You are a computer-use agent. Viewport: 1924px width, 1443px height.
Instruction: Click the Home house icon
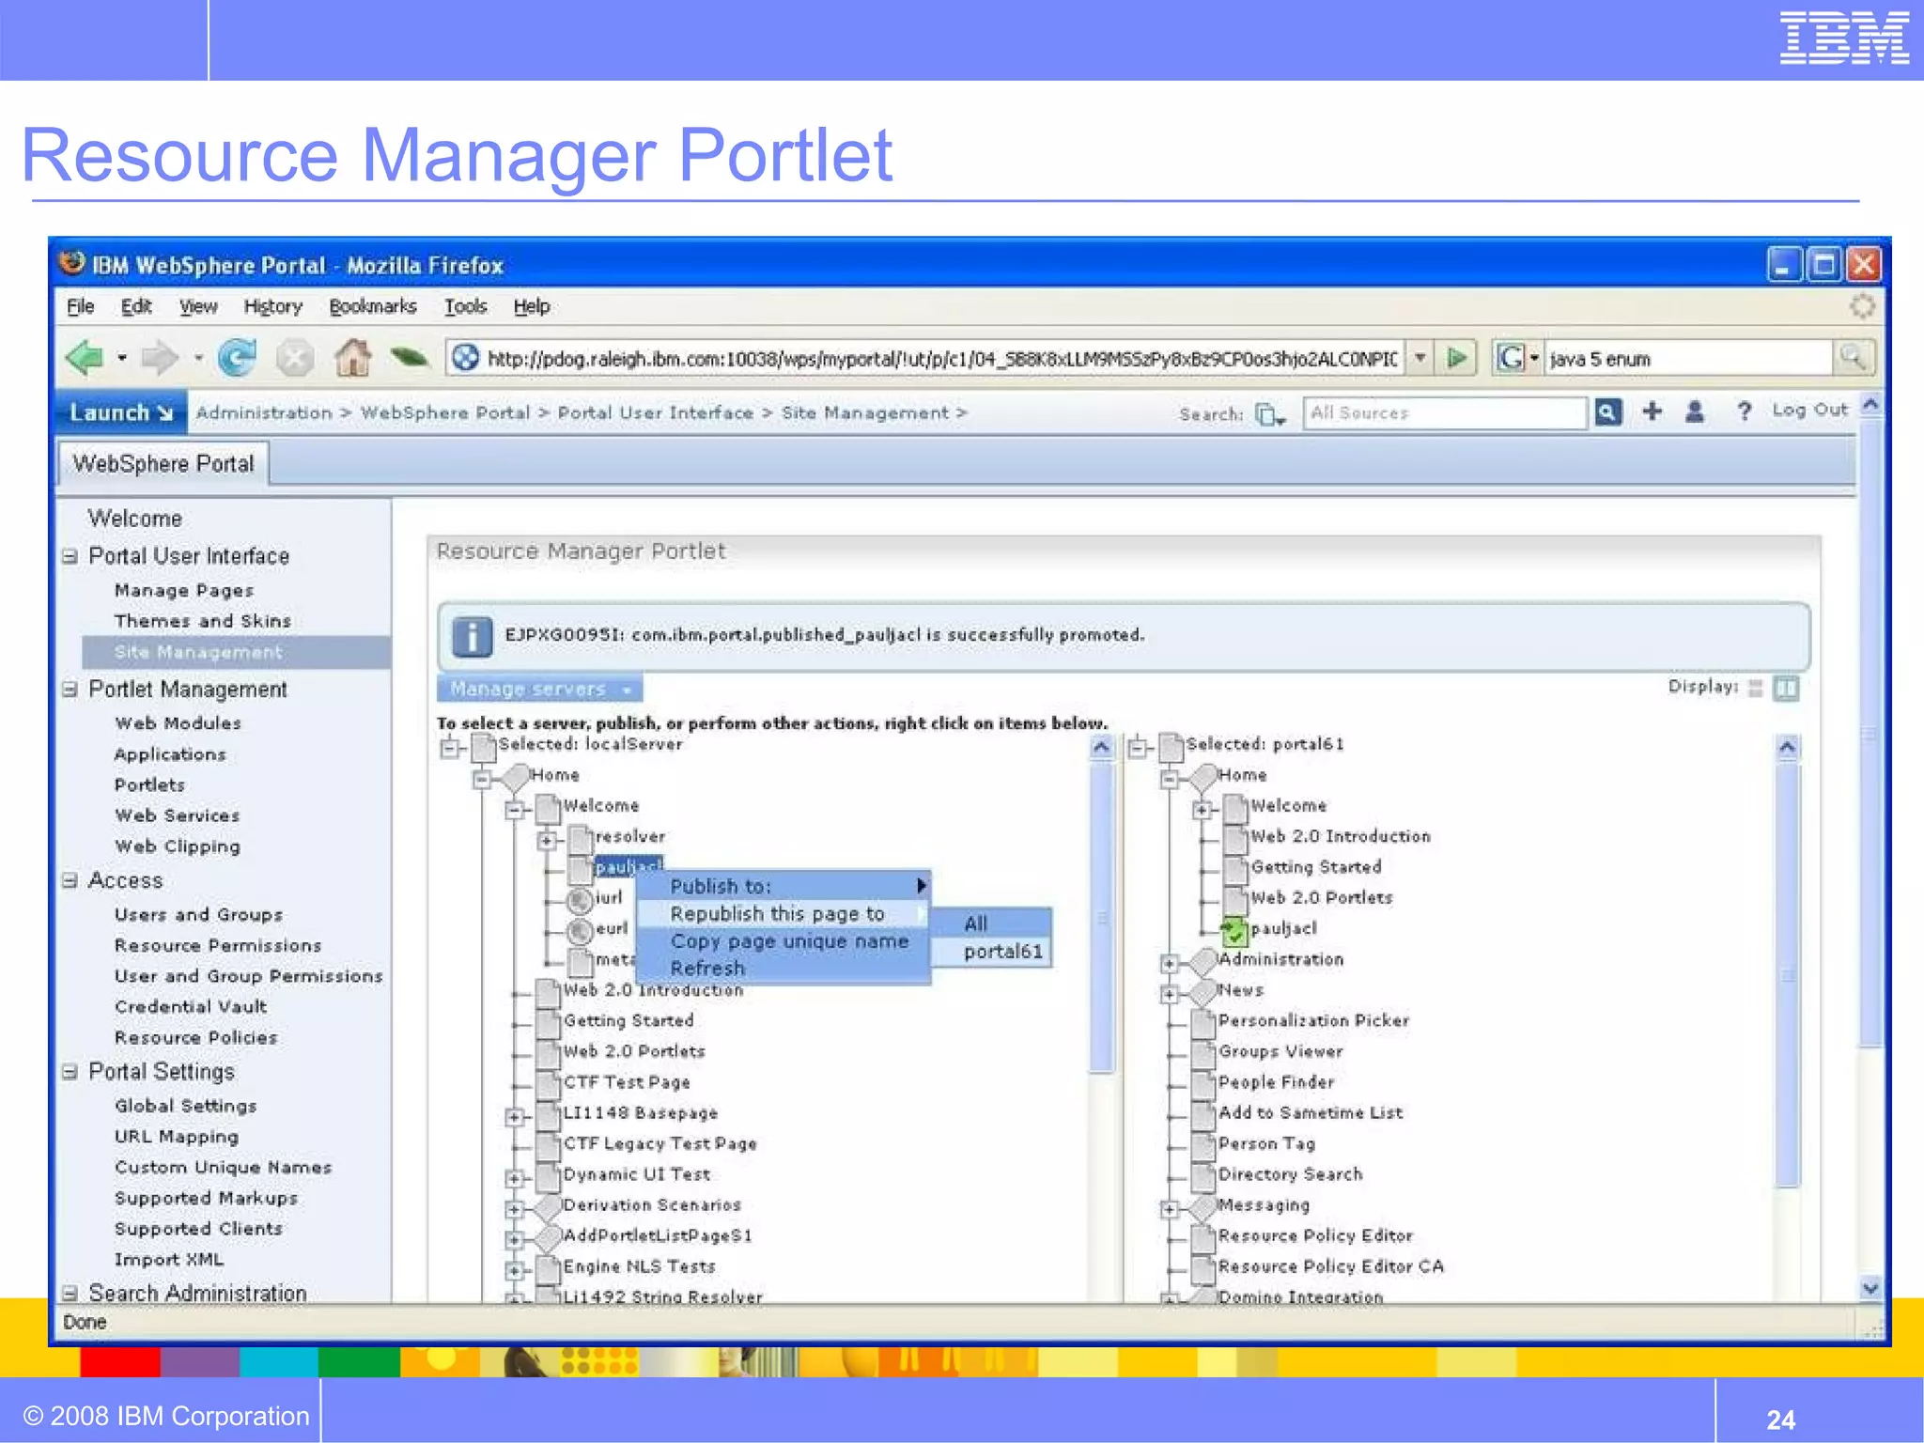pos(353,357)
